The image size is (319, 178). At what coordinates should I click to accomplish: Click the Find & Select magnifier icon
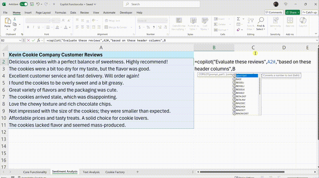pyautogui.click(x=261, y=20)
